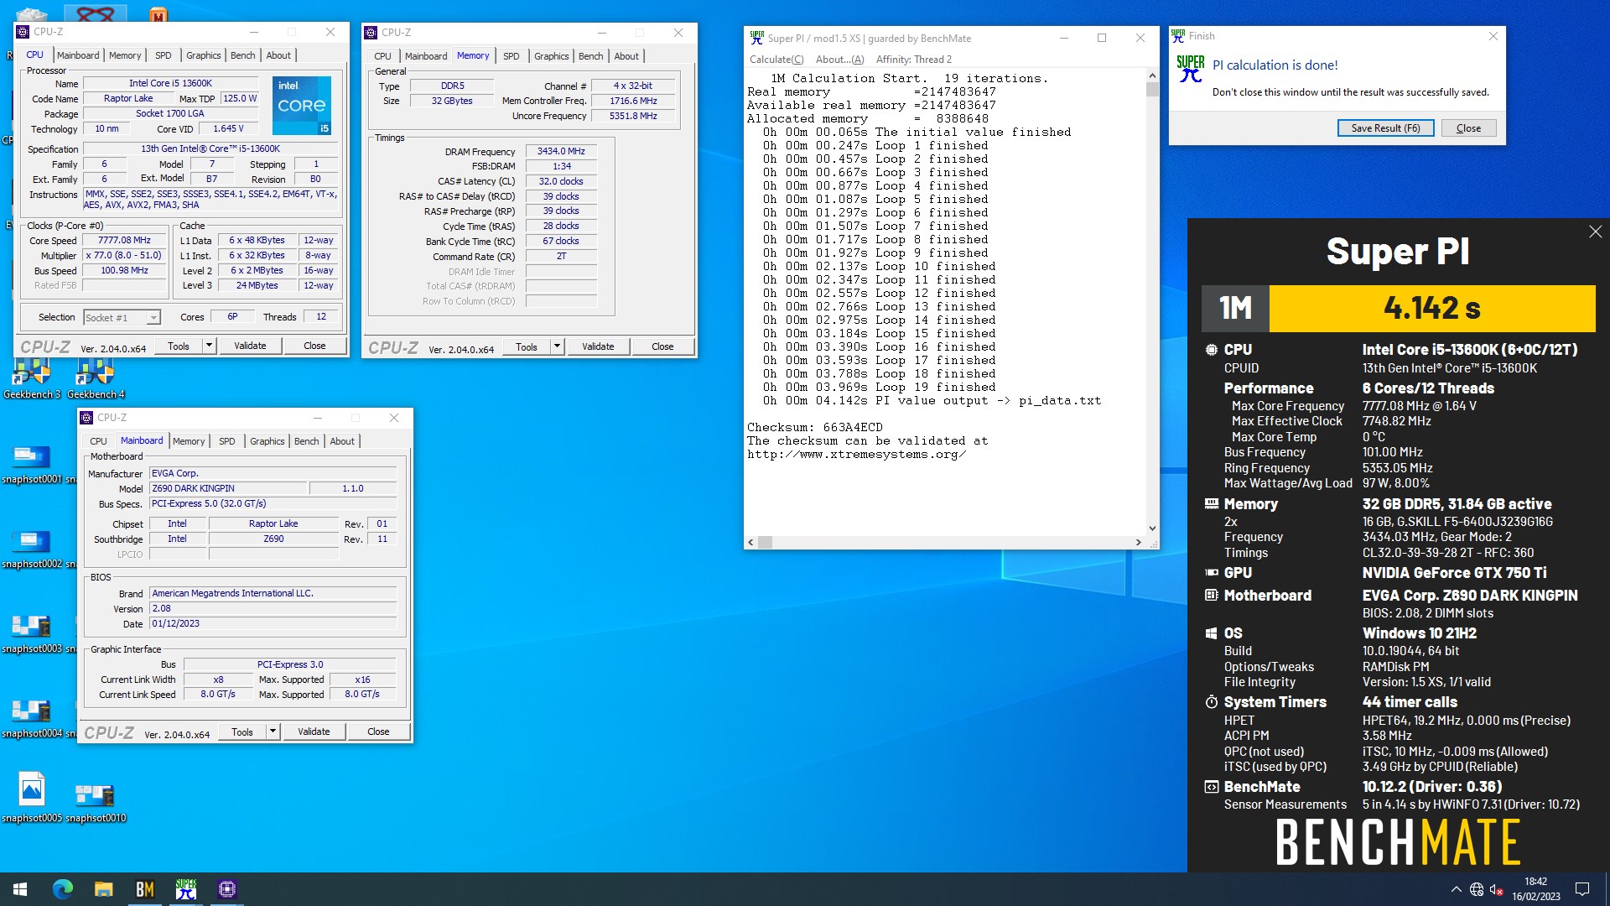Maximize the Super PI window
Image resolution: width=1610 pixels, height=906 pixels.
click(x=1102, y=38)
